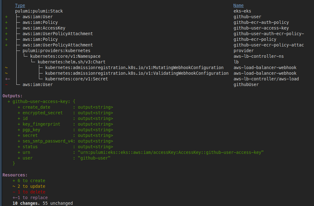Click the githubUser resource name
This screenshot has height=206, width=314.
246,84
